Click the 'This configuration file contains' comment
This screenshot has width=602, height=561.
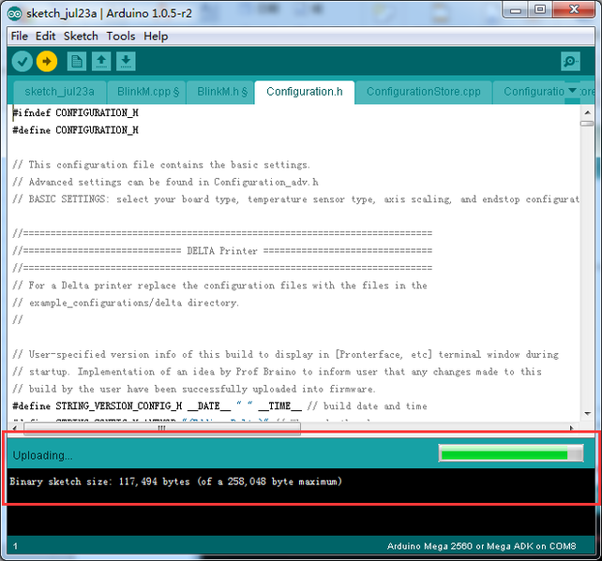coord(161,165)
